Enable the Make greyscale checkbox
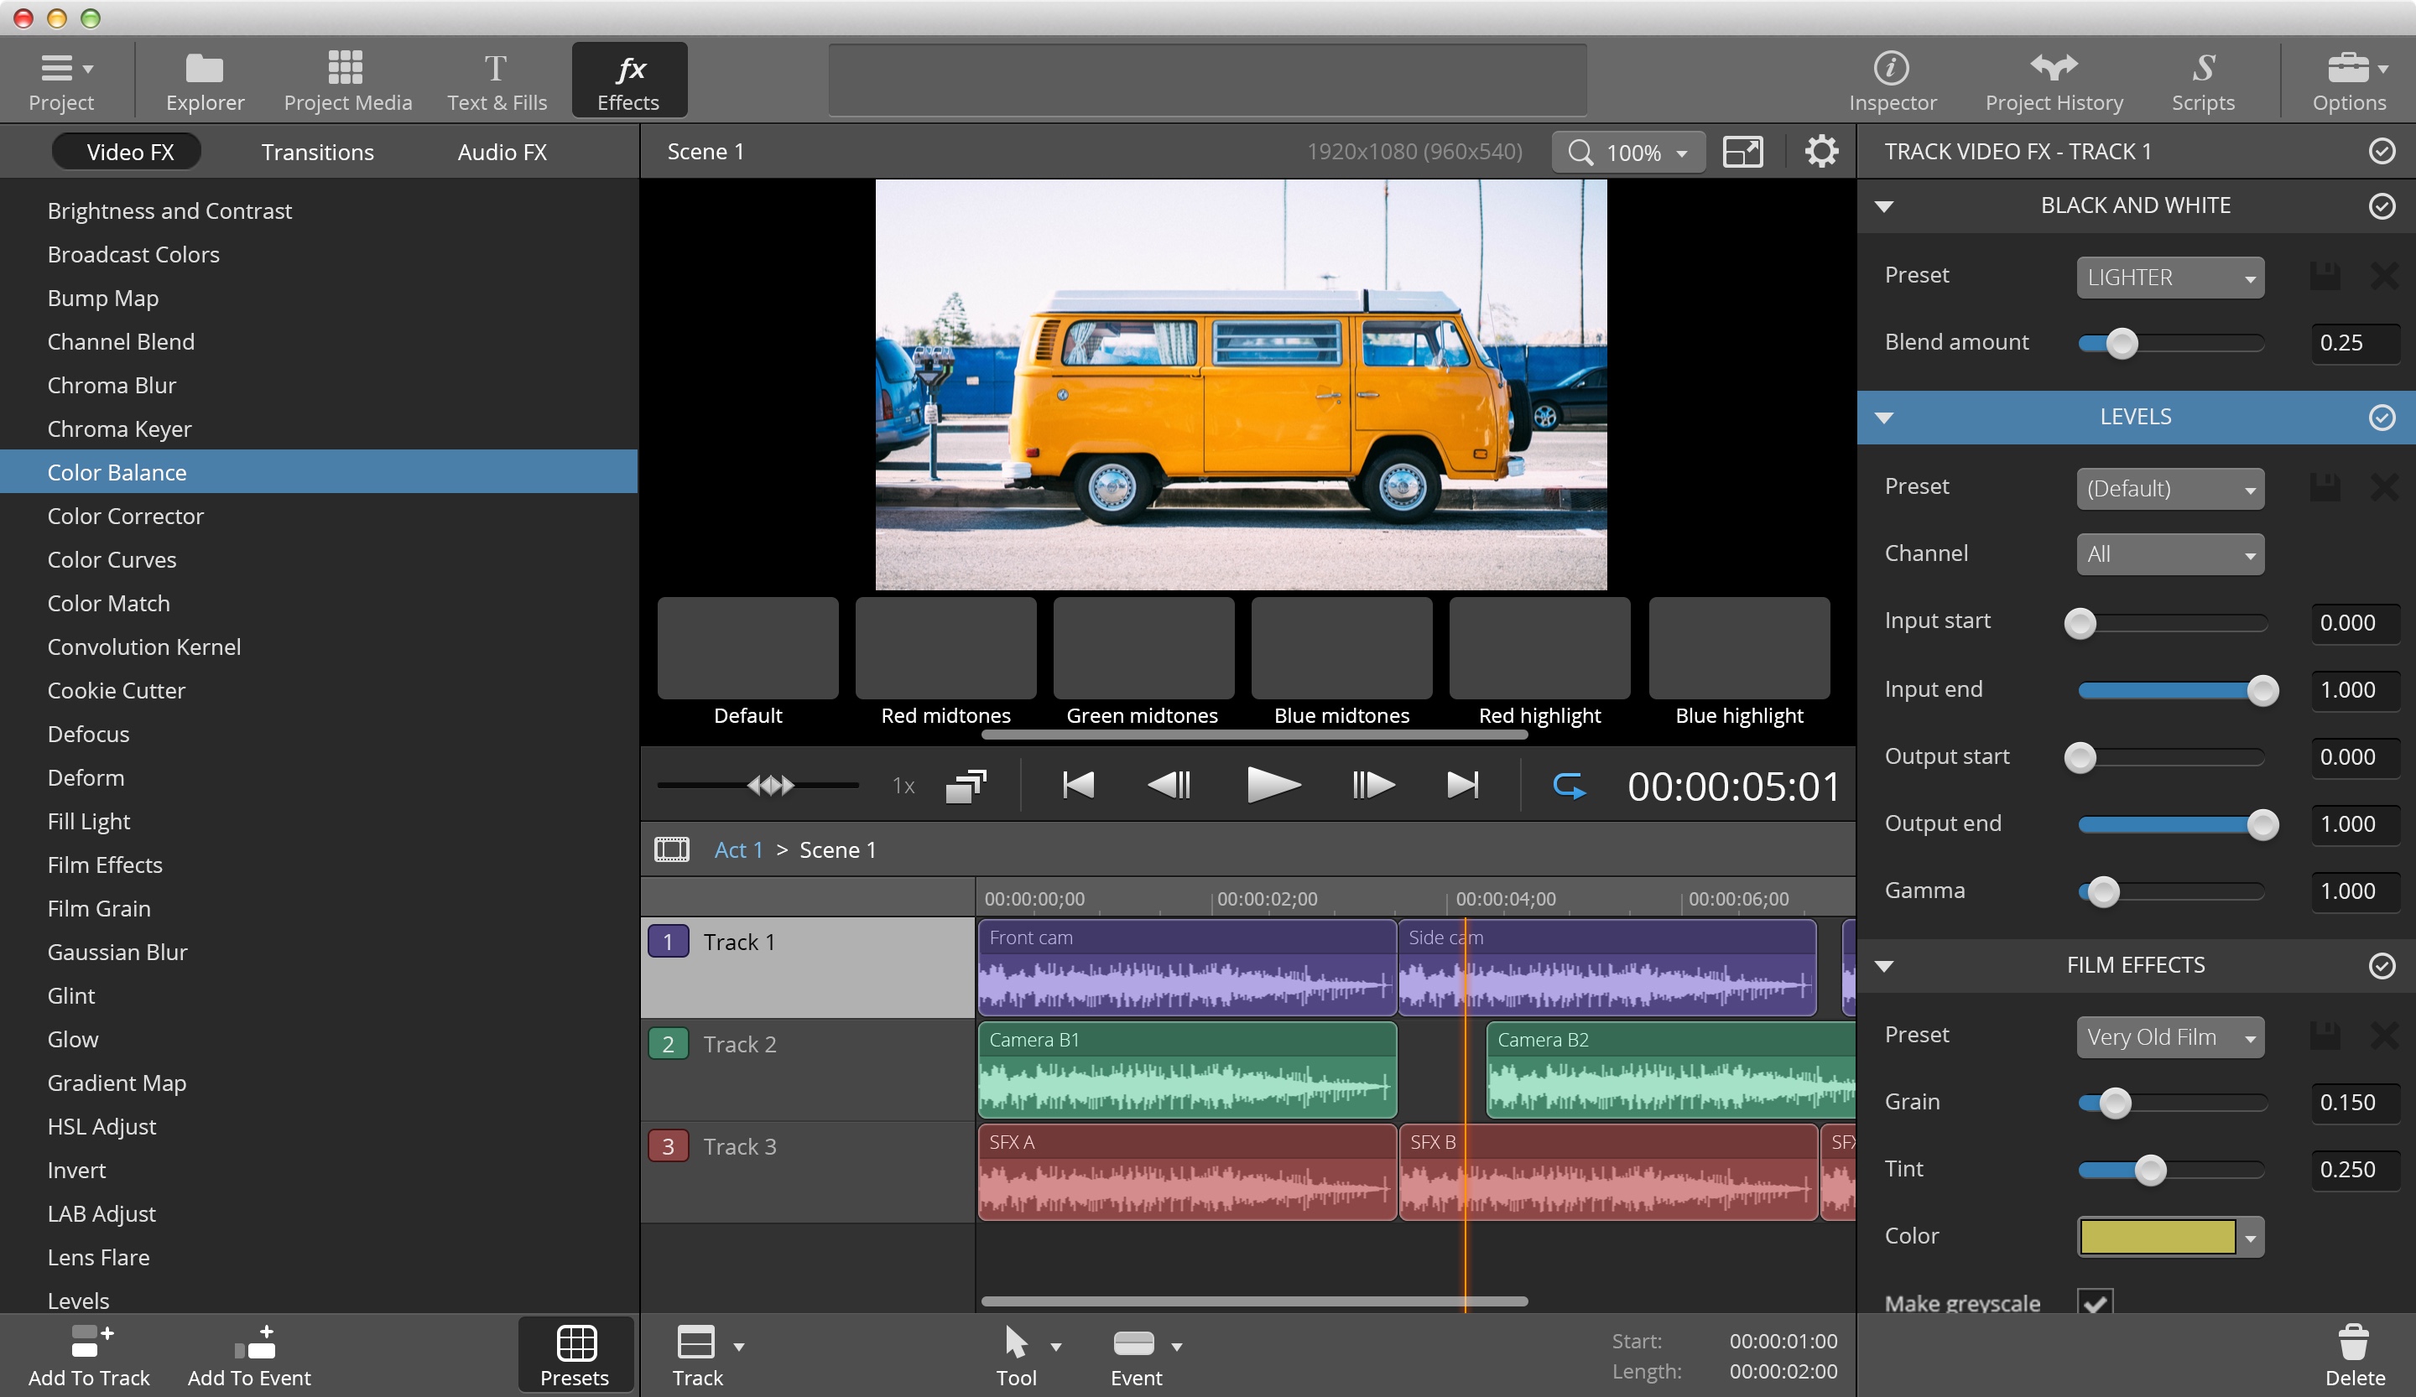This screenshot has width=2416, height=1397. click(2096, 1301)
